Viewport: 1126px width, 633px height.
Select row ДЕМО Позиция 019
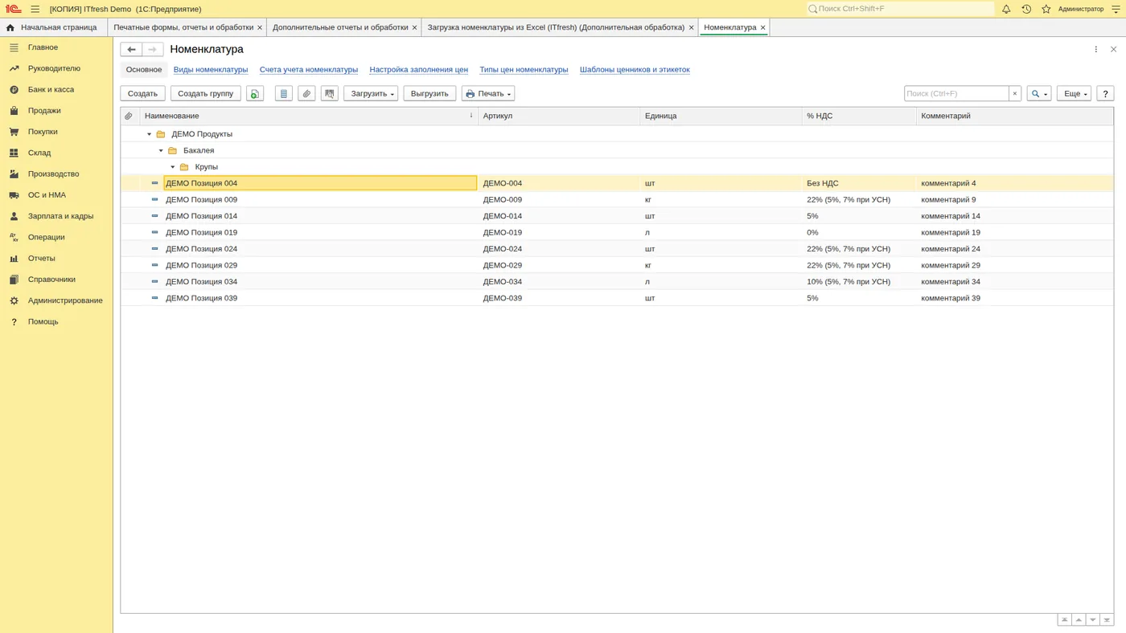[617, 233]
